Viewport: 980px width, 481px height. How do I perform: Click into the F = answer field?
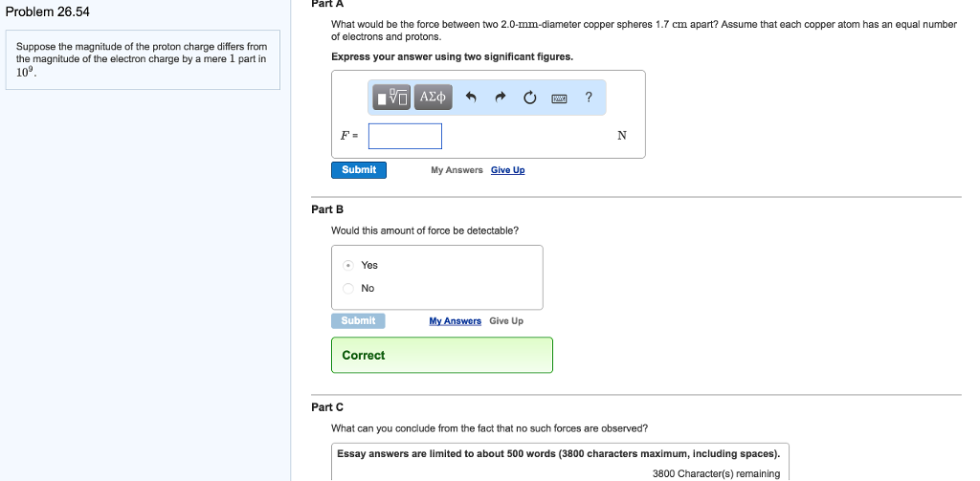pos(405,136)
